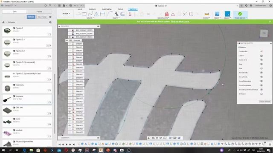Image resolution: width=273 pixels, height=153 pixels.
Task: Toggle Show Dimensions checkbox
Action: tap(261, 81)
